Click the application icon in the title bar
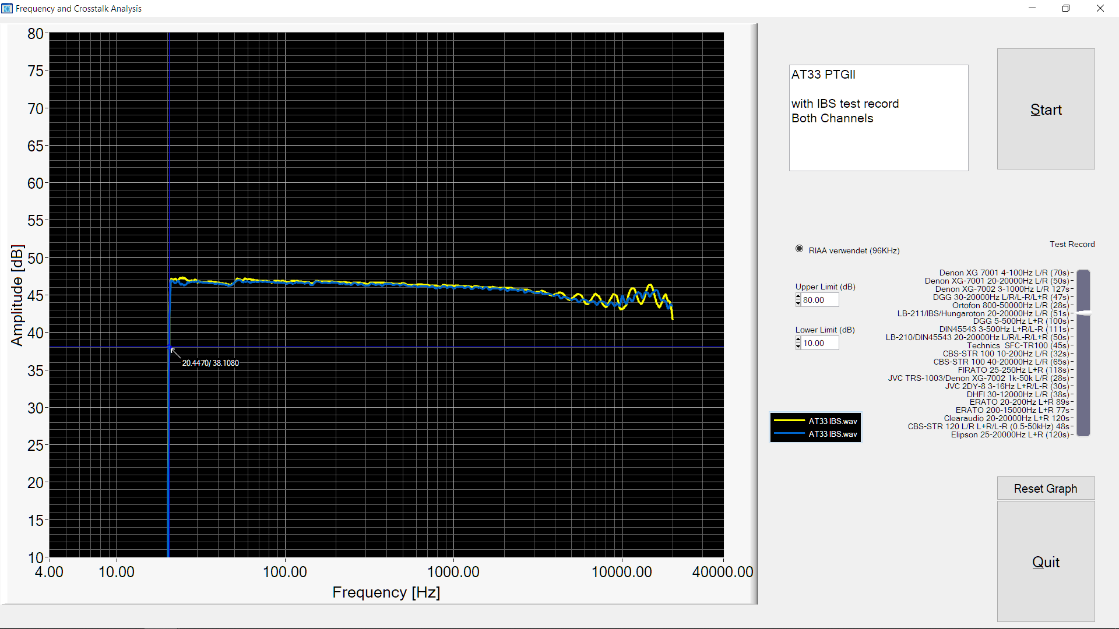The width and height of the screenshot is (1119, 629). tap(7, 8)
